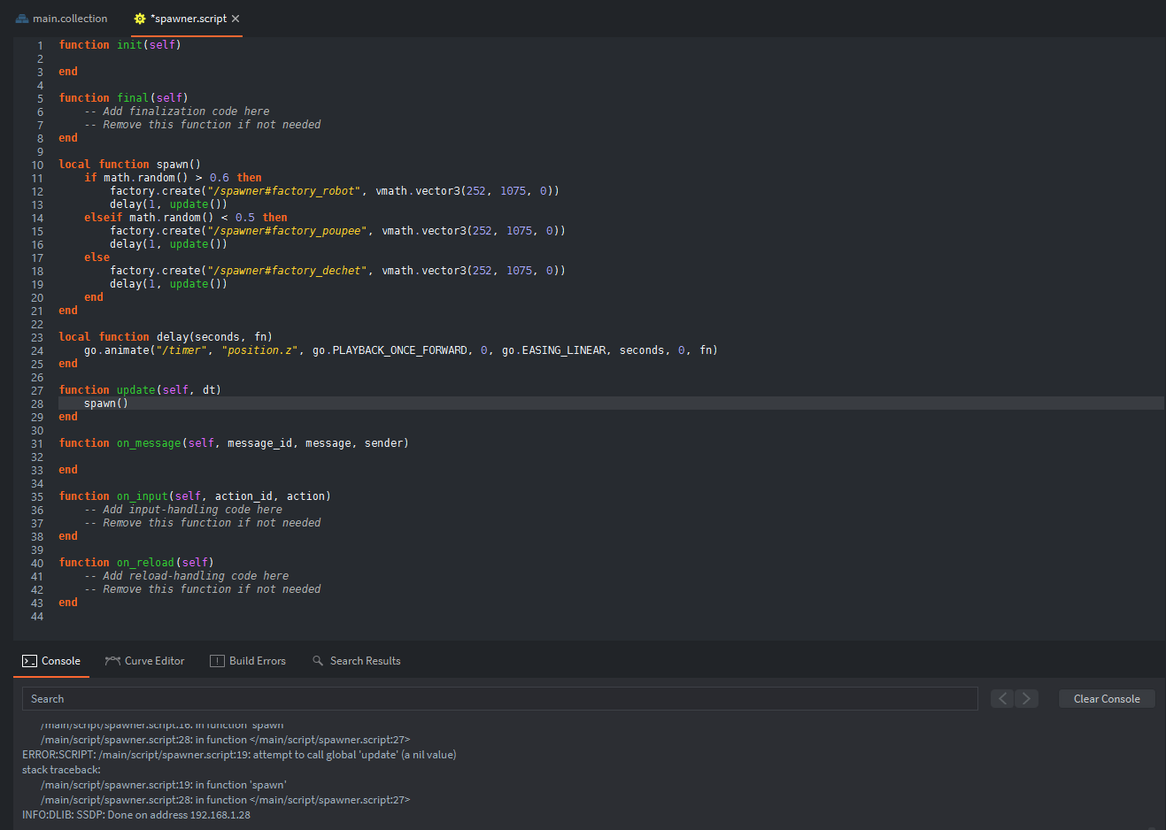Click line number 10 in the gutter

[37, 165]
